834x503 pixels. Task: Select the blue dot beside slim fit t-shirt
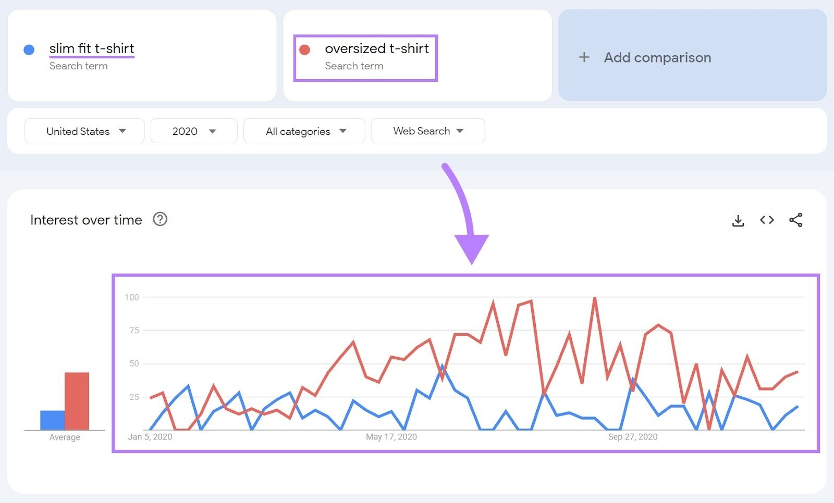(29, 49)
